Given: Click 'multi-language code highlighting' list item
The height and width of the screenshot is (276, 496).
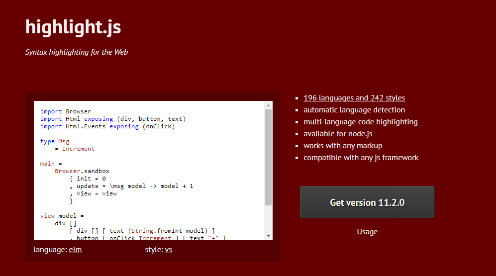Looking at the screenshot, I should [x=361, y=122].
